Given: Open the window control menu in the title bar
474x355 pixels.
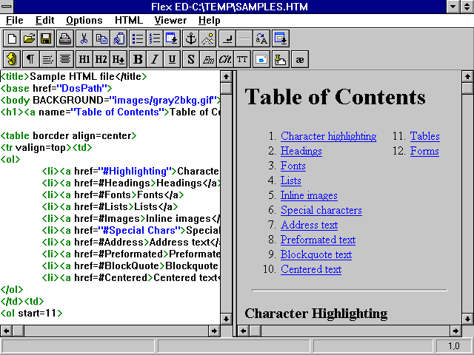Looking at the screenshot, I should tap(7, 7).
